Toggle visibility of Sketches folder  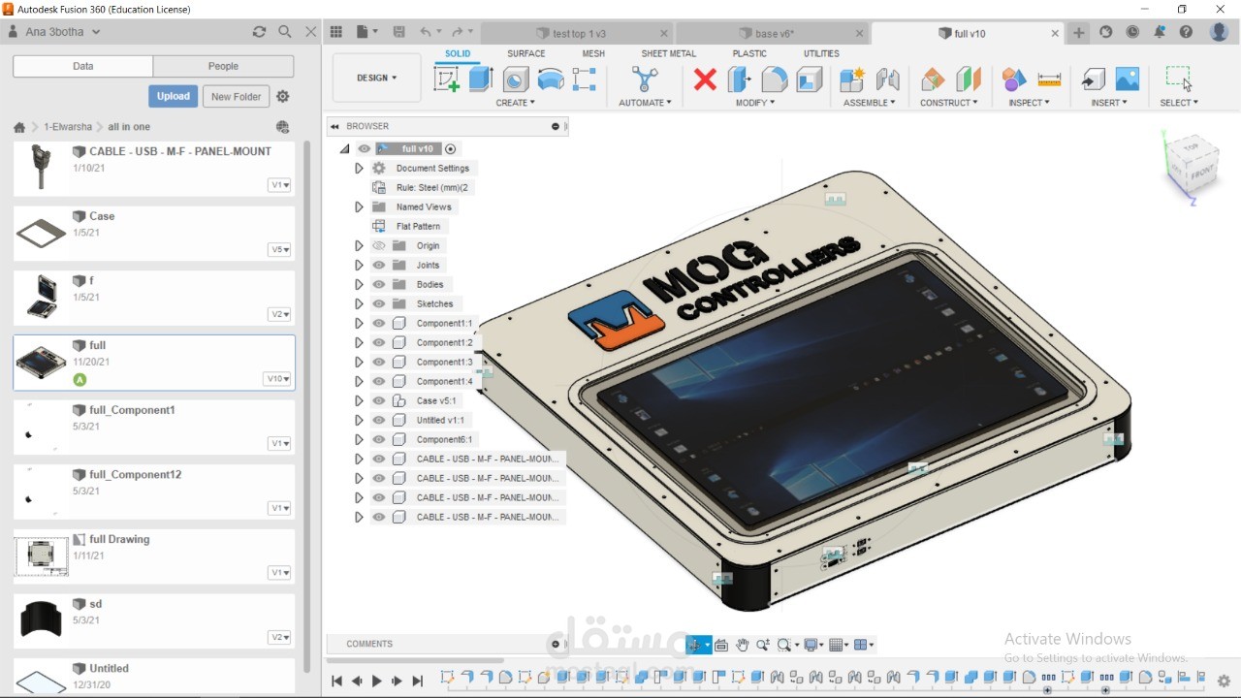point(379,304)
